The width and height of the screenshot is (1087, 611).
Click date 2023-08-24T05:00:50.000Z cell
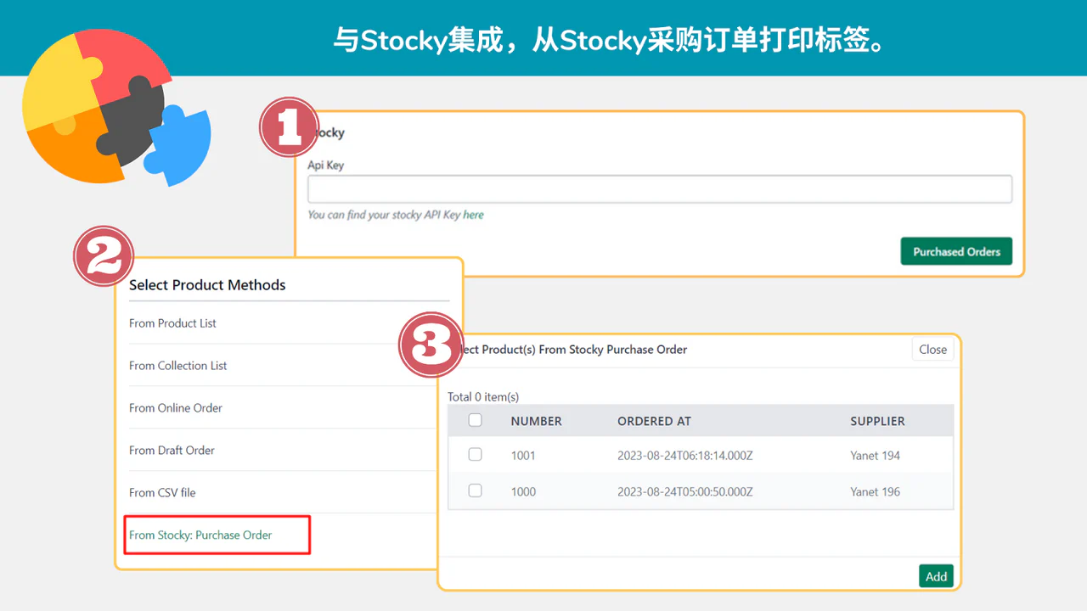click(685, 491)
